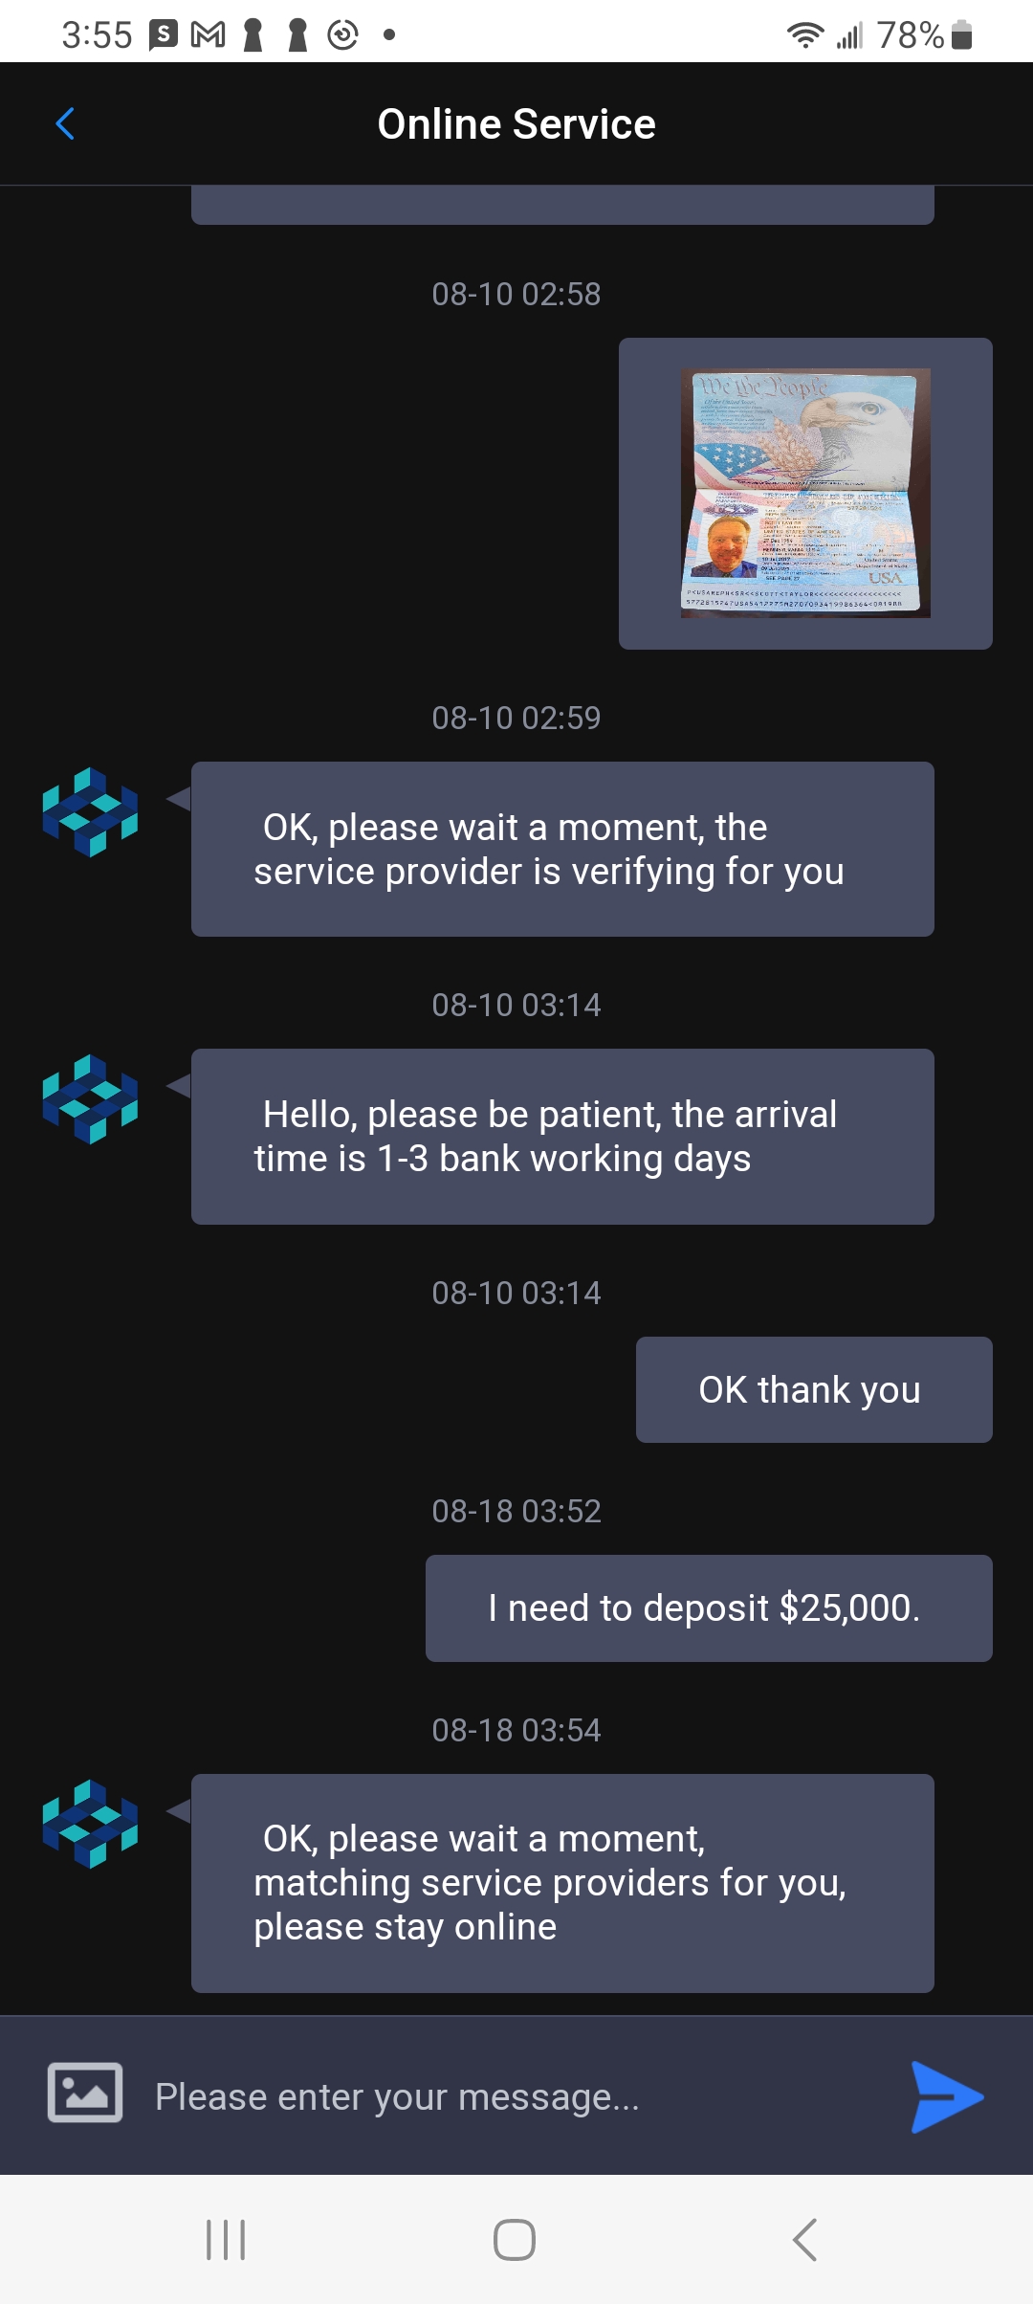
Task: Tap the 'I need to deposit $25,000.' message
Action: (708, 1608)
